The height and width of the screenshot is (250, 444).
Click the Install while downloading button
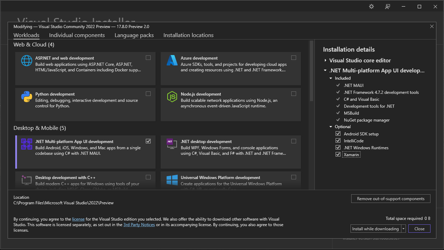point(375,229)
